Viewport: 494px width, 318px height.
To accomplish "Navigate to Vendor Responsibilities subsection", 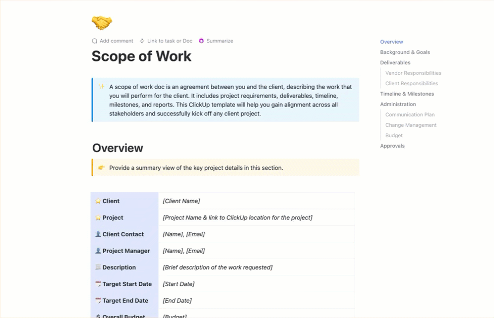I will (413, 73).
